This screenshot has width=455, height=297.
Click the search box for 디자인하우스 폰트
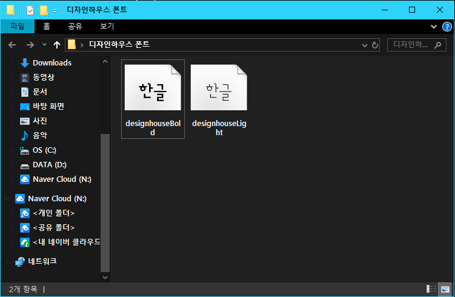417,45
